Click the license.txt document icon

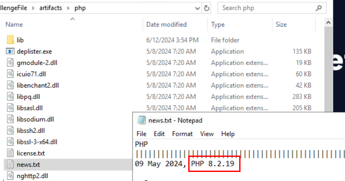(x=10, y=153)
